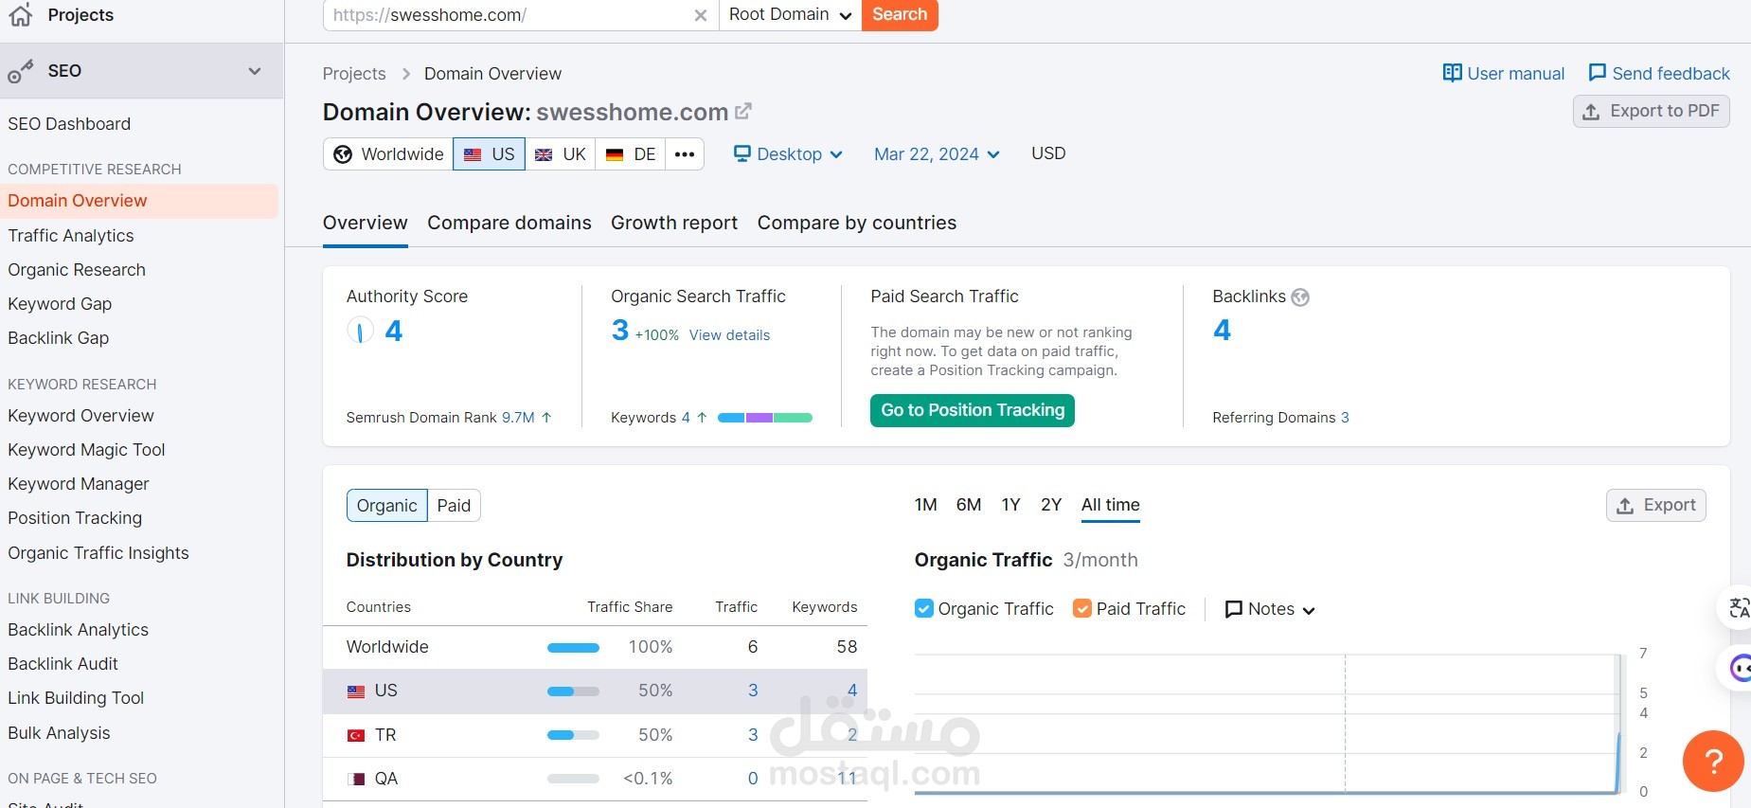The width and height of the screenshot is (1751, 808).
Task: Click the TR traffic share bar
Action: click(x=573, y=735)
